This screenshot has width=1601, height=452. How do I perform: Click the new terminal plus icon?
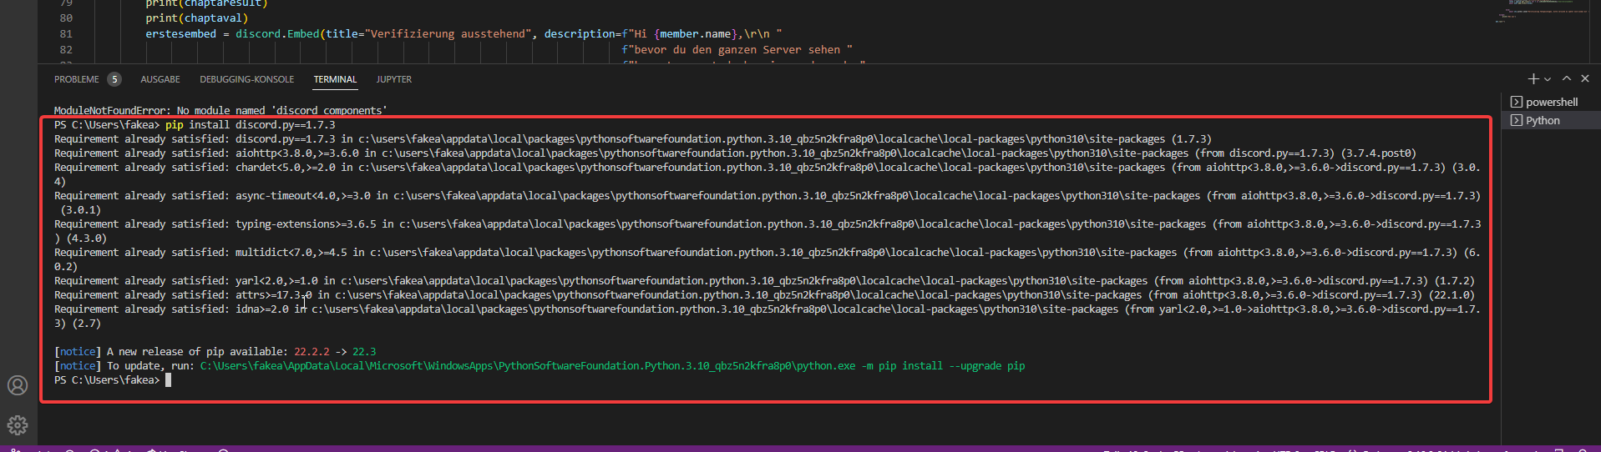pos(1533,79)
